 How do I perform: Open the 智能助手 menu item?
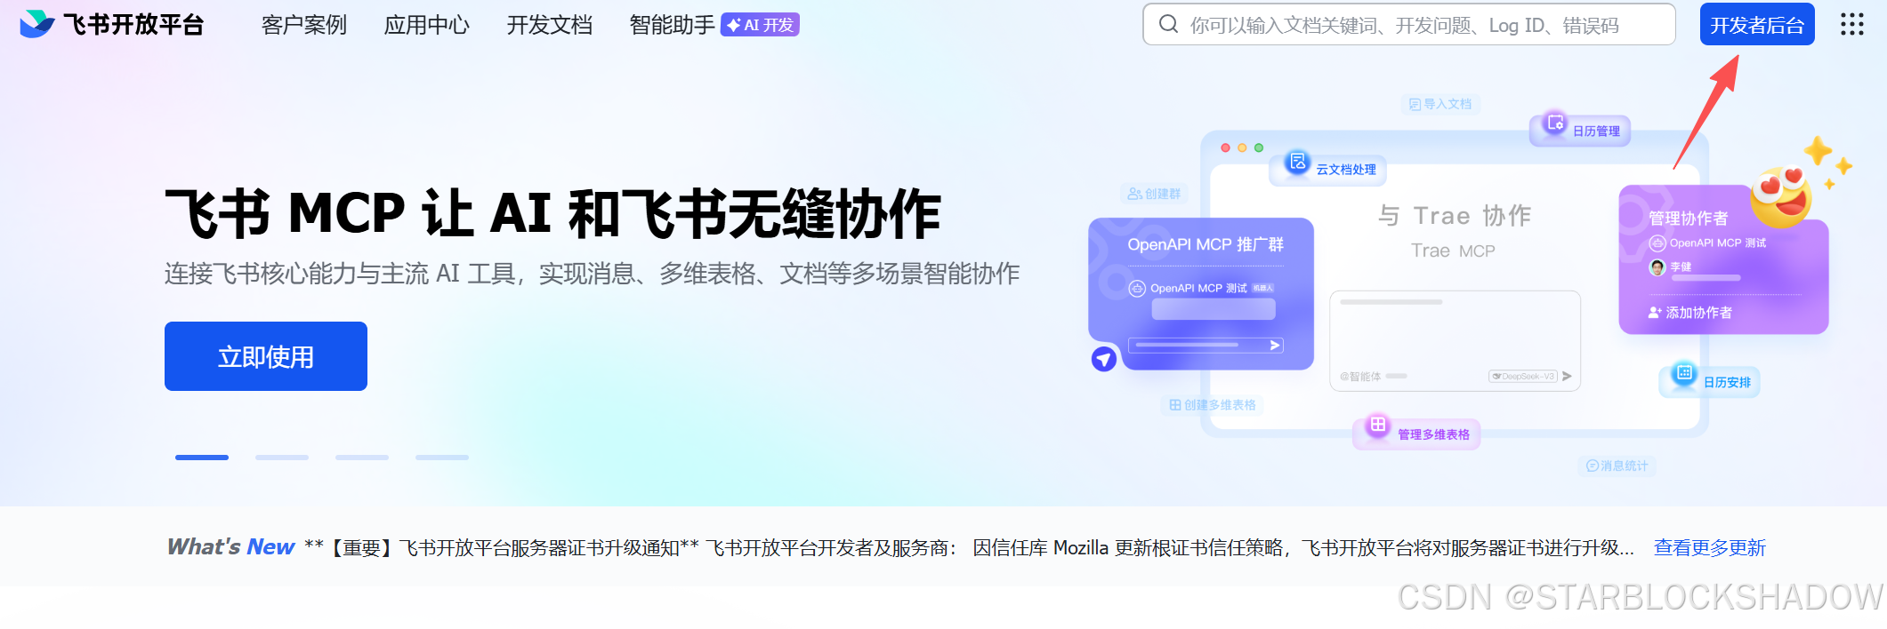tap(672, 25)
